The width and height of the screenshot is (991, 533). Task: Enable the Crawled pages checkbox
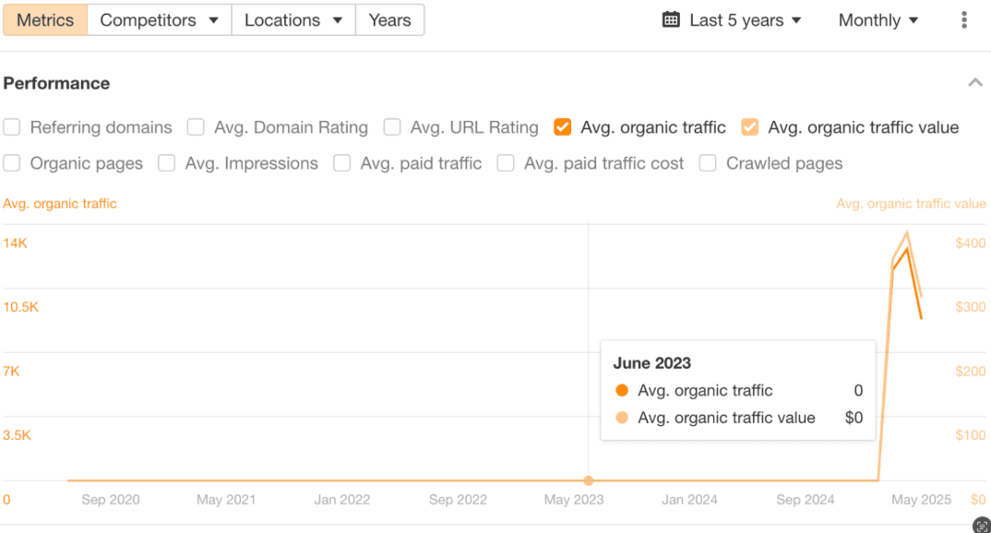point(707,163)
